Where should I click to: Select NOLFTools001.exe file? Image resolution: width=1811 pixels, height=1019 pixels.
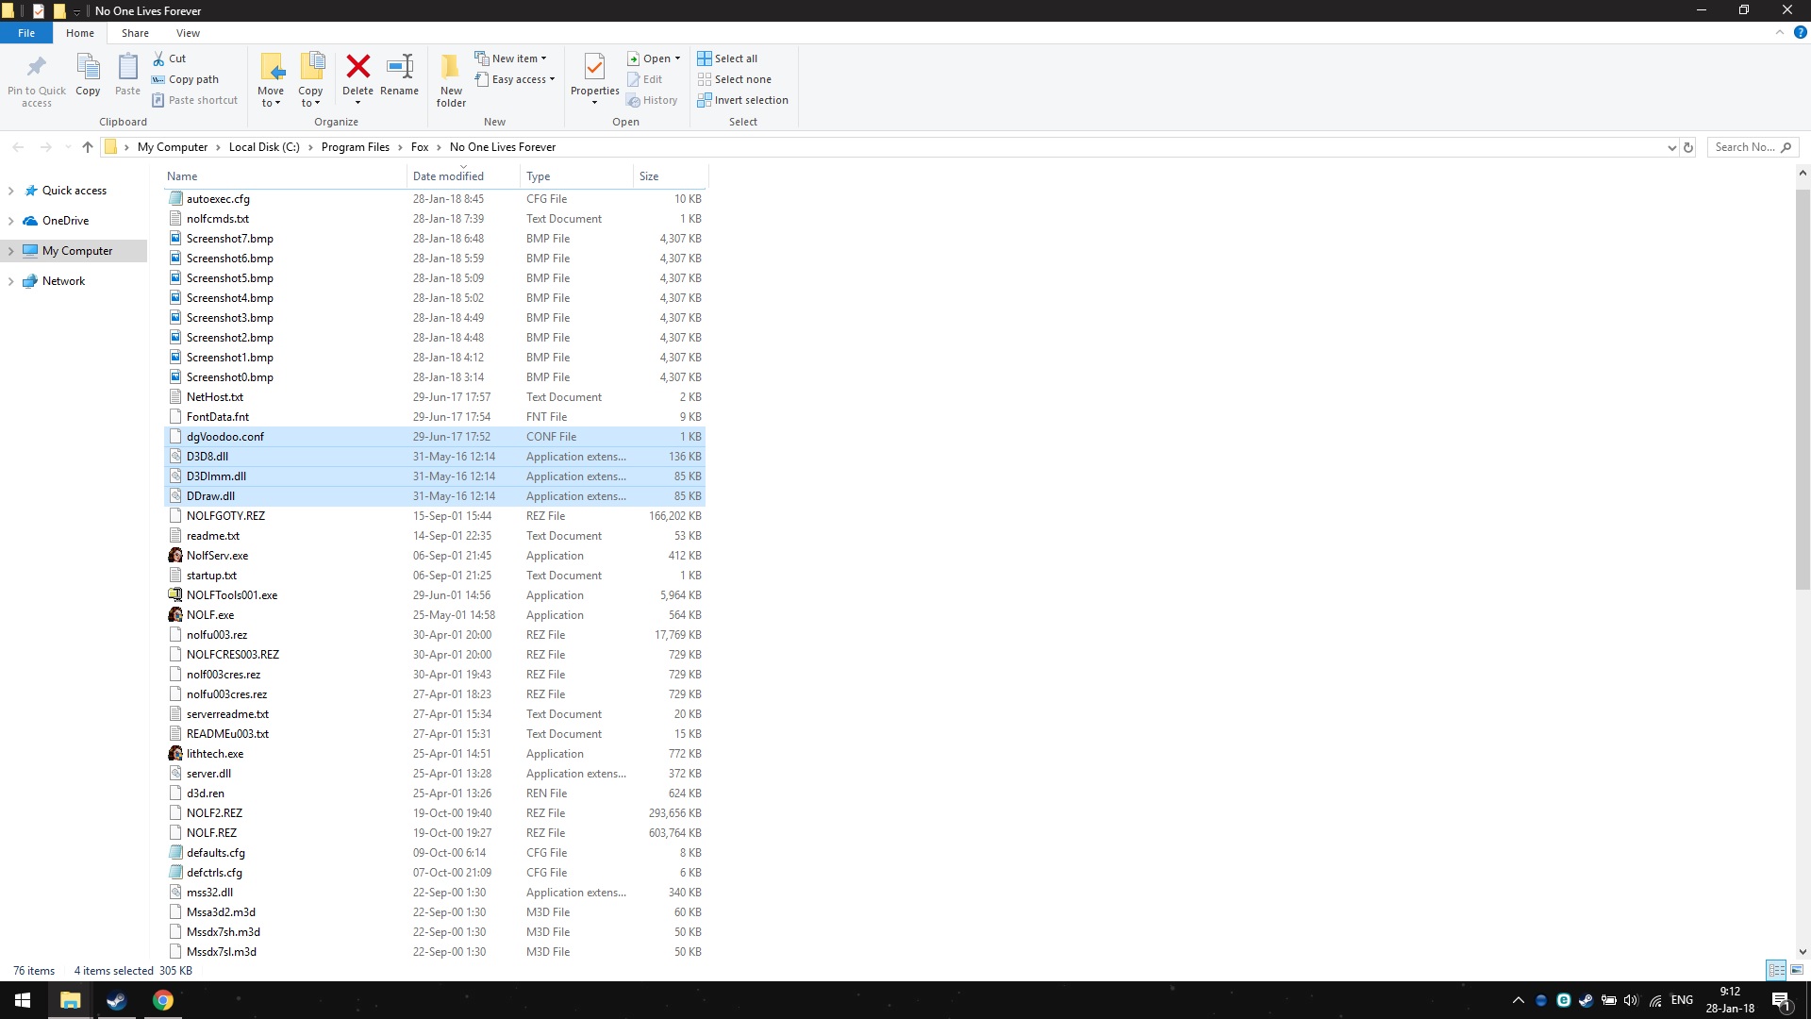point(435,595)
